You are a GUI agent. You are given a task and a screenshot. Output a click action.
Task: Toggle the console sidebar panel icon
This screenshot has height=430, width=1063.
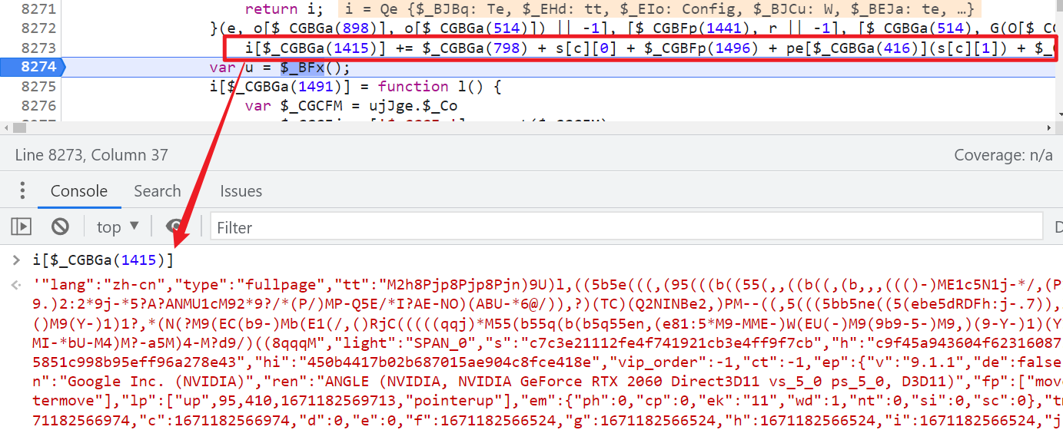(x=21, y=227)
